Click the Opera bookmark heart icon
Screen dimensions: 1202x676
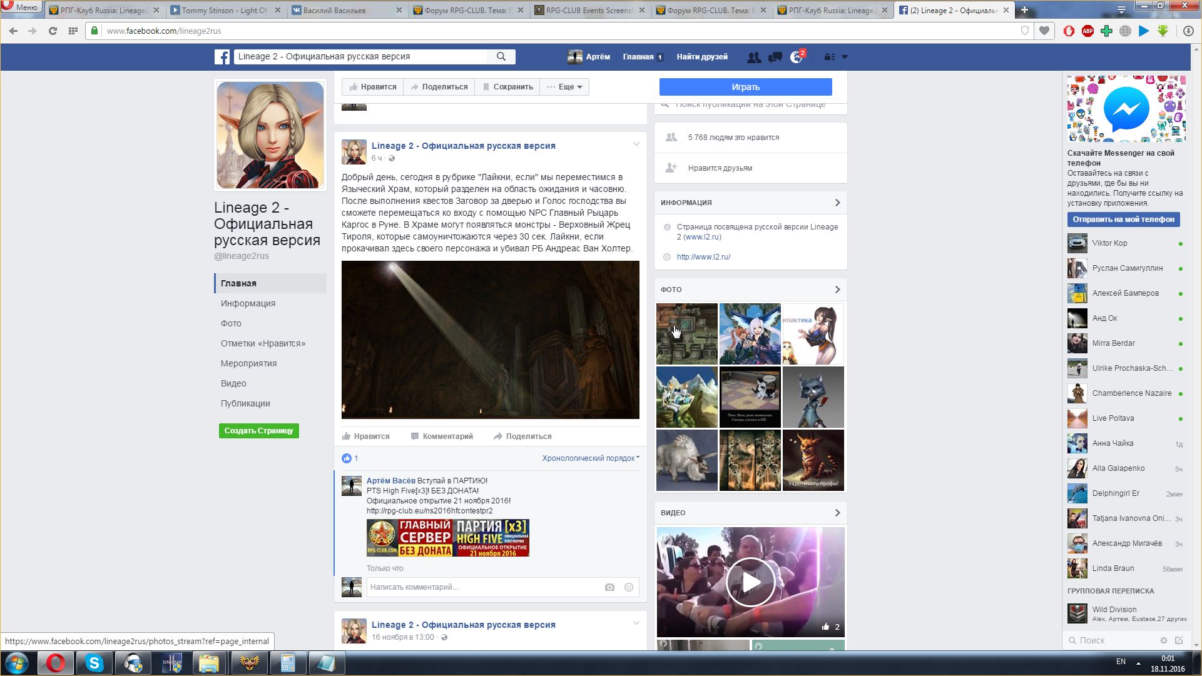tap(1044, 31)
